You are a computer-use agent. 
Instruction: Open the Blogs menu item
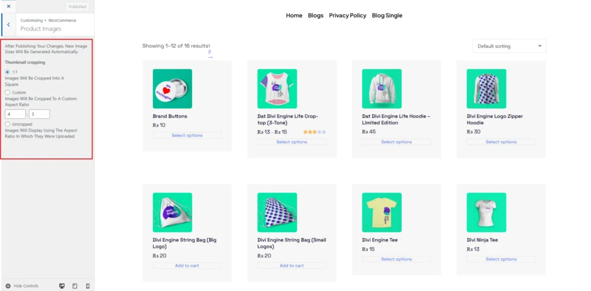pyautogui.click(x=316, y=16)
